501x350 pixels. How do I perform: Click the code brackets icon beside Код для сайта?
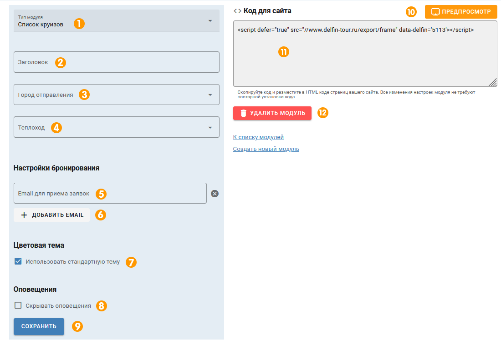point(237,10)
